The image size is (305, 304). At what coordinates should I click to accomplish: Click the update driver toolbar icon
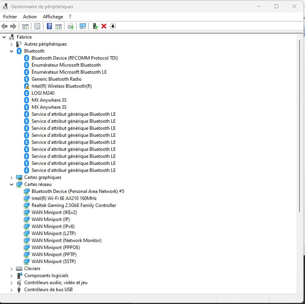point(70,26)
